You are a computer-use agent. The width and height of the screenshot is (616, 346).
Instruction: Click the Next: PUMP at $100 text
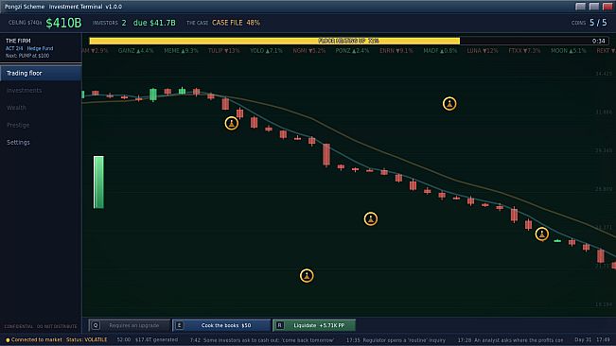pos(27,56)
